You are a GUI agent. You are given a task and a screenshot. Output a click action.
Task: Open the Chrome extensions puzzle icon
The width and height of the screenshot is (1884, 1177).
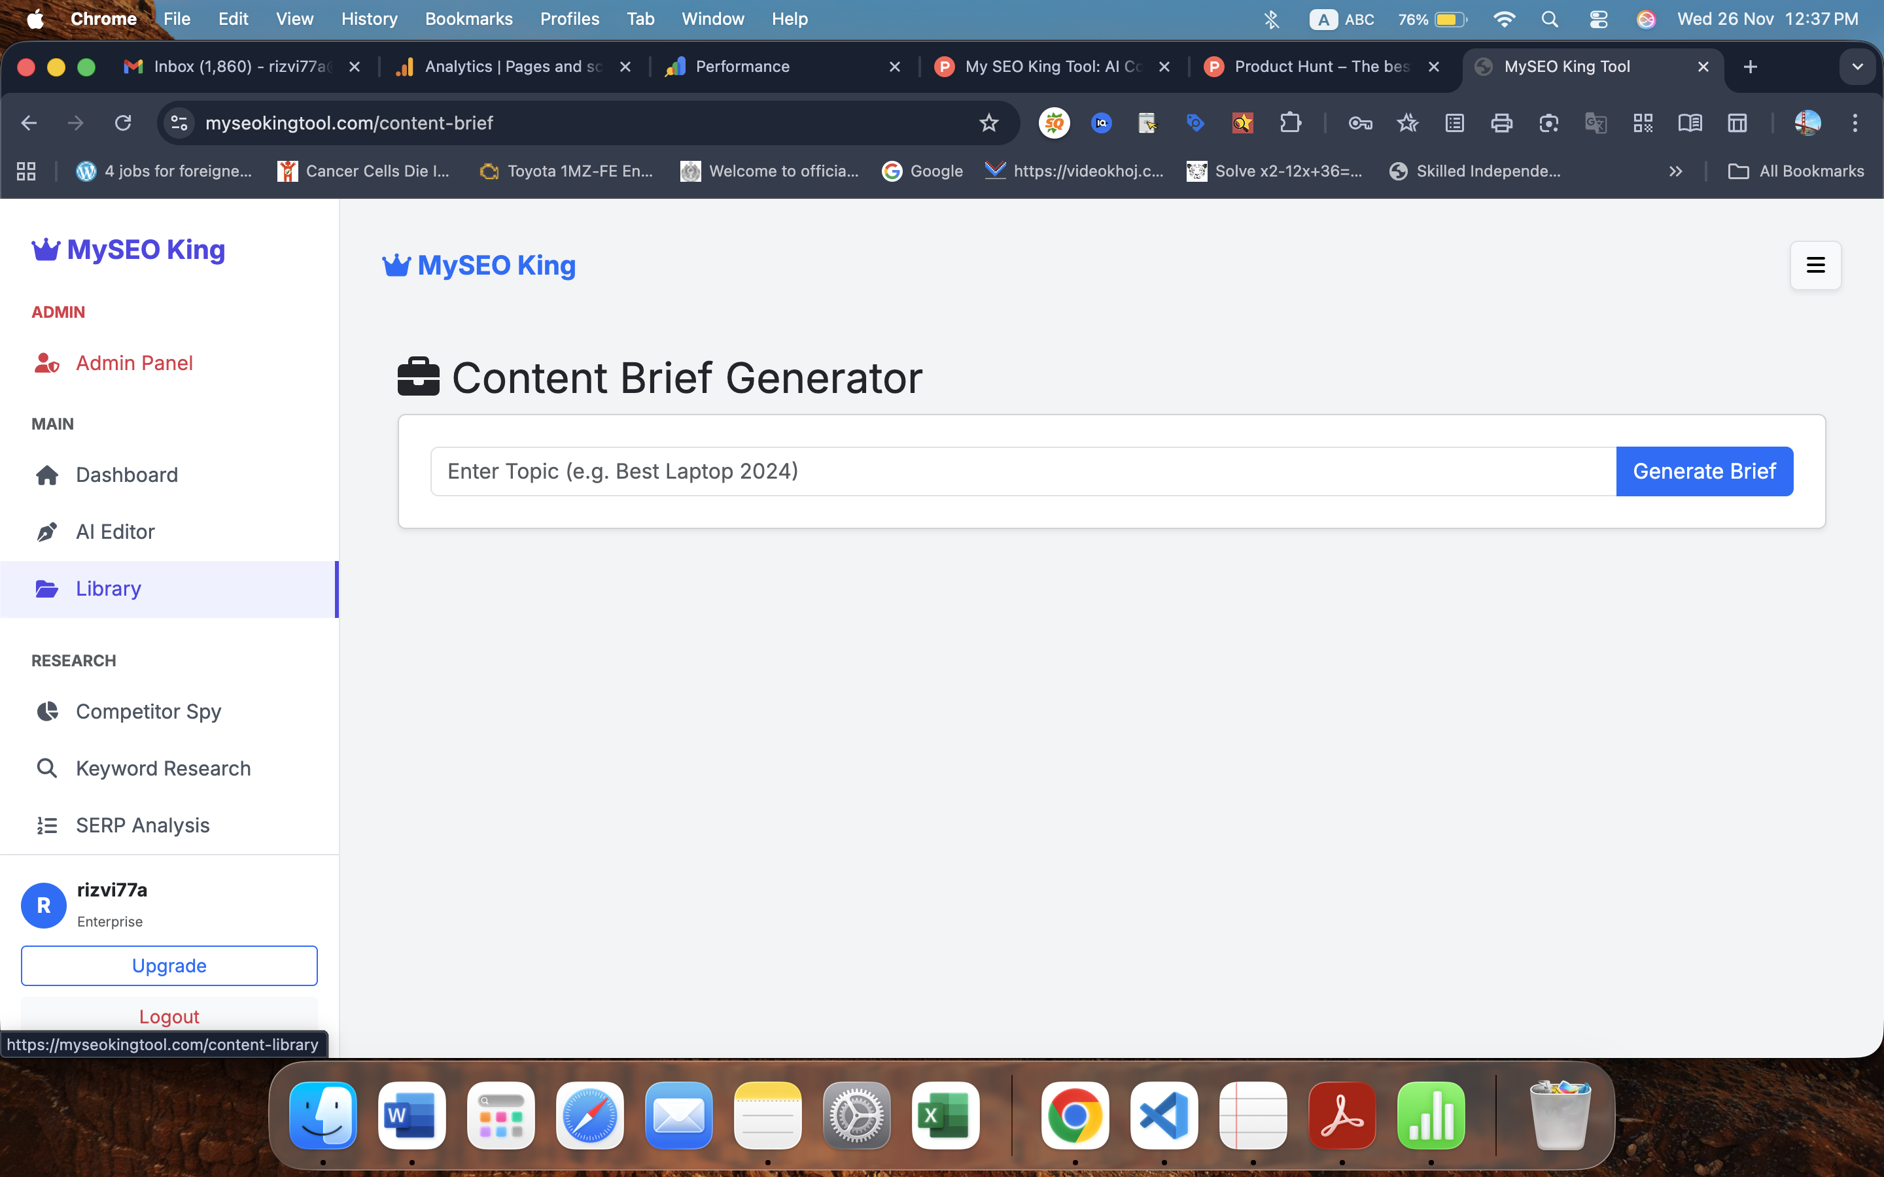(1291, 123)
